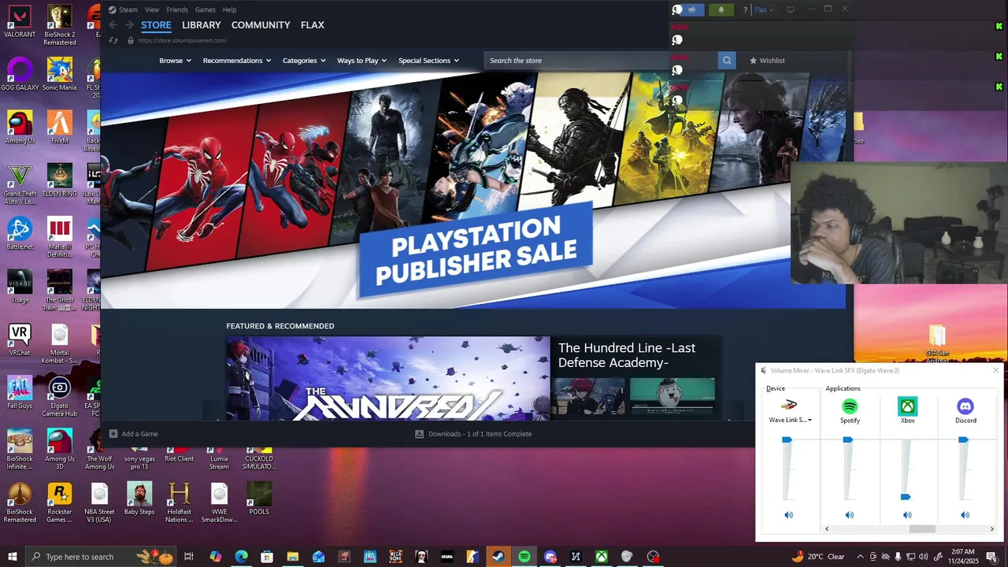The image size is (1008, 567).
Task: Click the store URL address field
Action: tap(182, 40)
